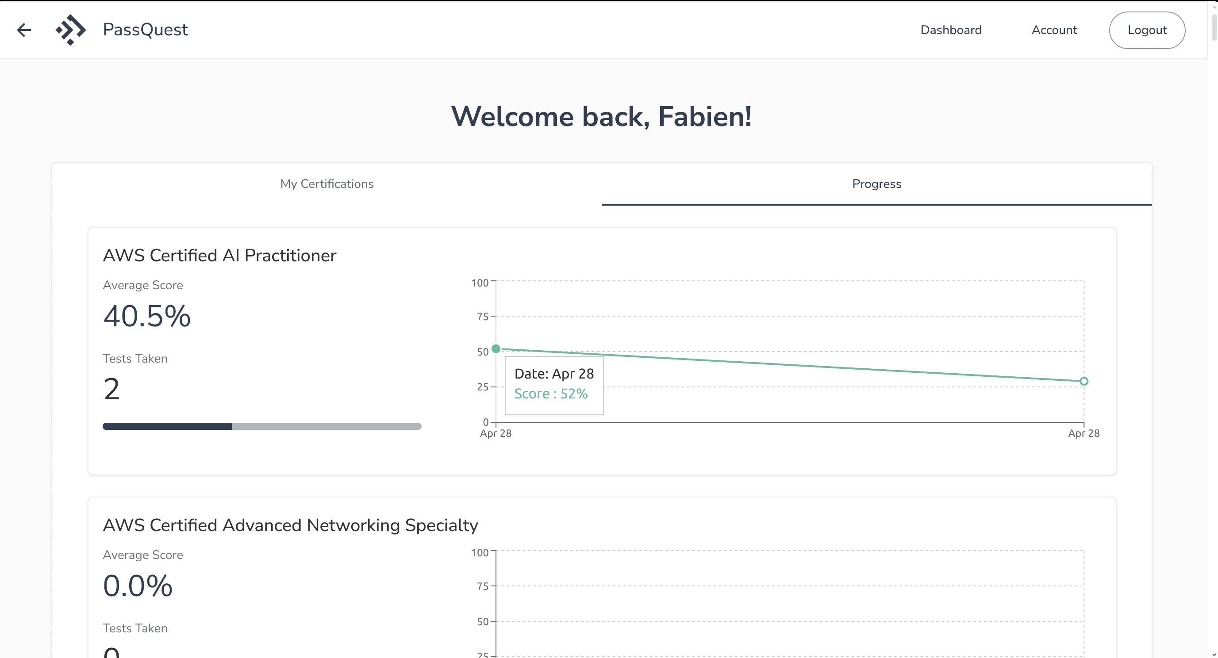Click the AI Practitioner progress bar
This screenshot has width=1218, height=658.
click(261, 426)
